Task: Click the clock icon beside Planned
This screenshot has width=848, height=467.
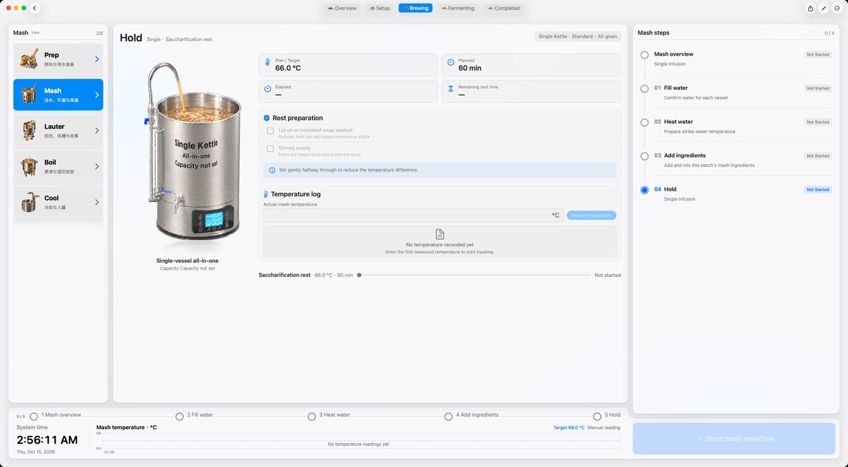Action: pyautogui.click(x=450, y=62)
